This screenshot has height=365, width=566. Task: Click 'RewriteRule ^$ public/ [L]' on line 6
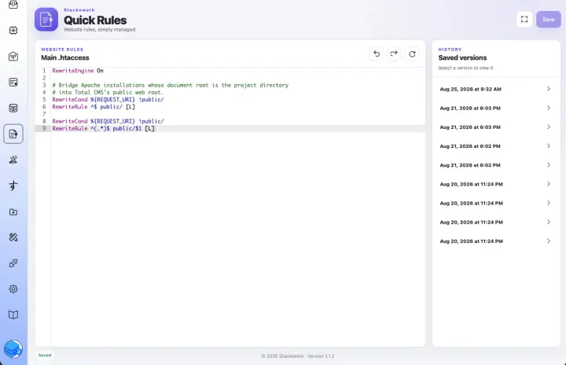[94, 107]
